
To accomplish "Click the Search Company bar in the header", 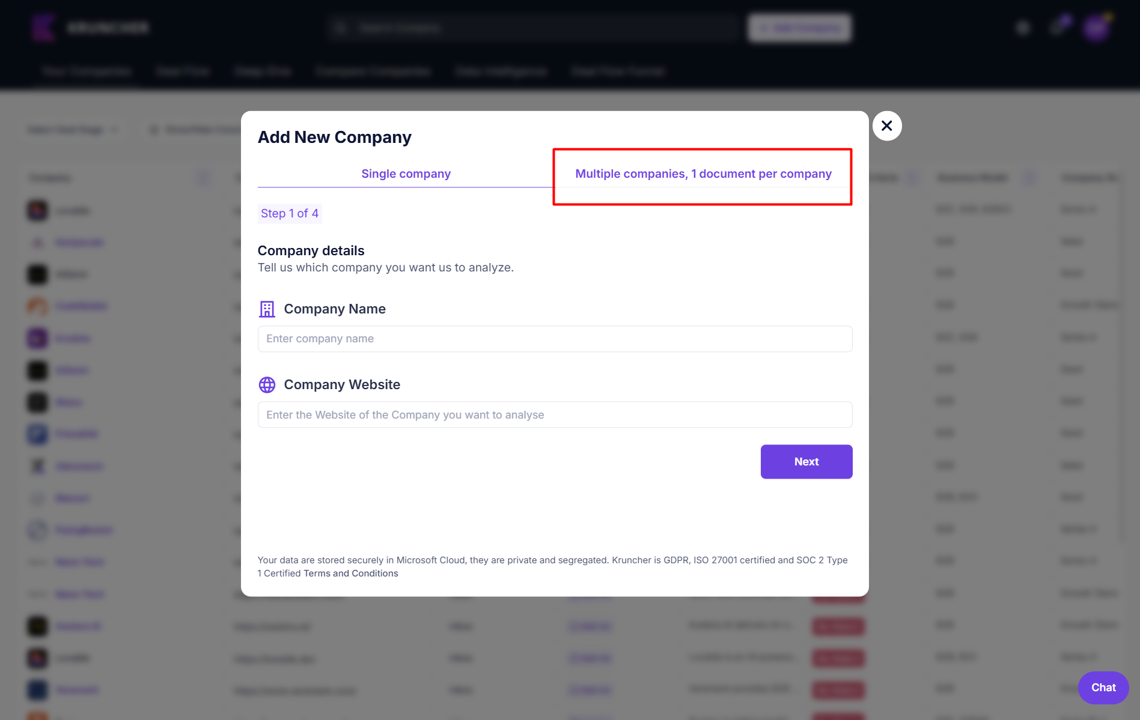I will [x=532, y=28].
